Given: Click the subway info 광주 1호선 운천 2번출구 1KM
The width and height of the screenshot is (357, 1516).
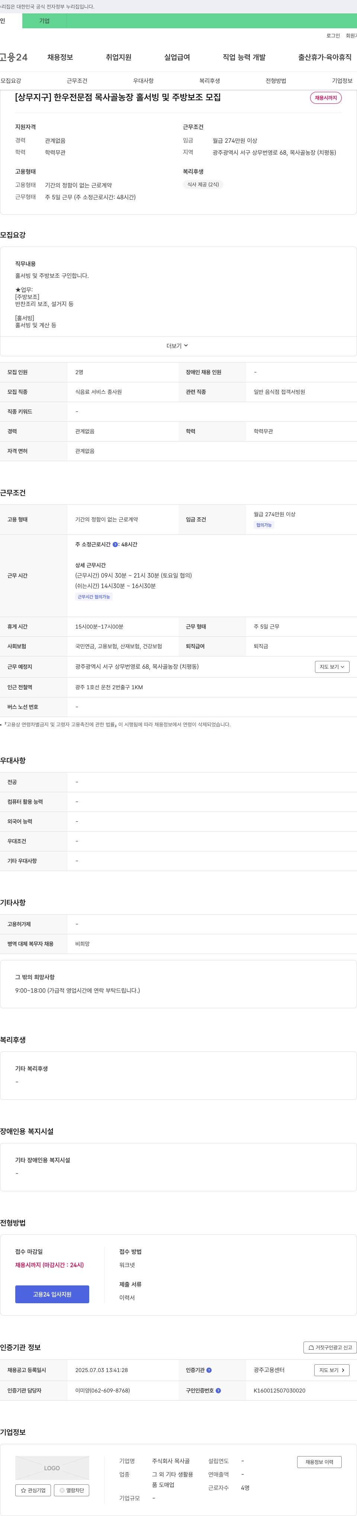Looking at the screenshot, I should [109, 687].
